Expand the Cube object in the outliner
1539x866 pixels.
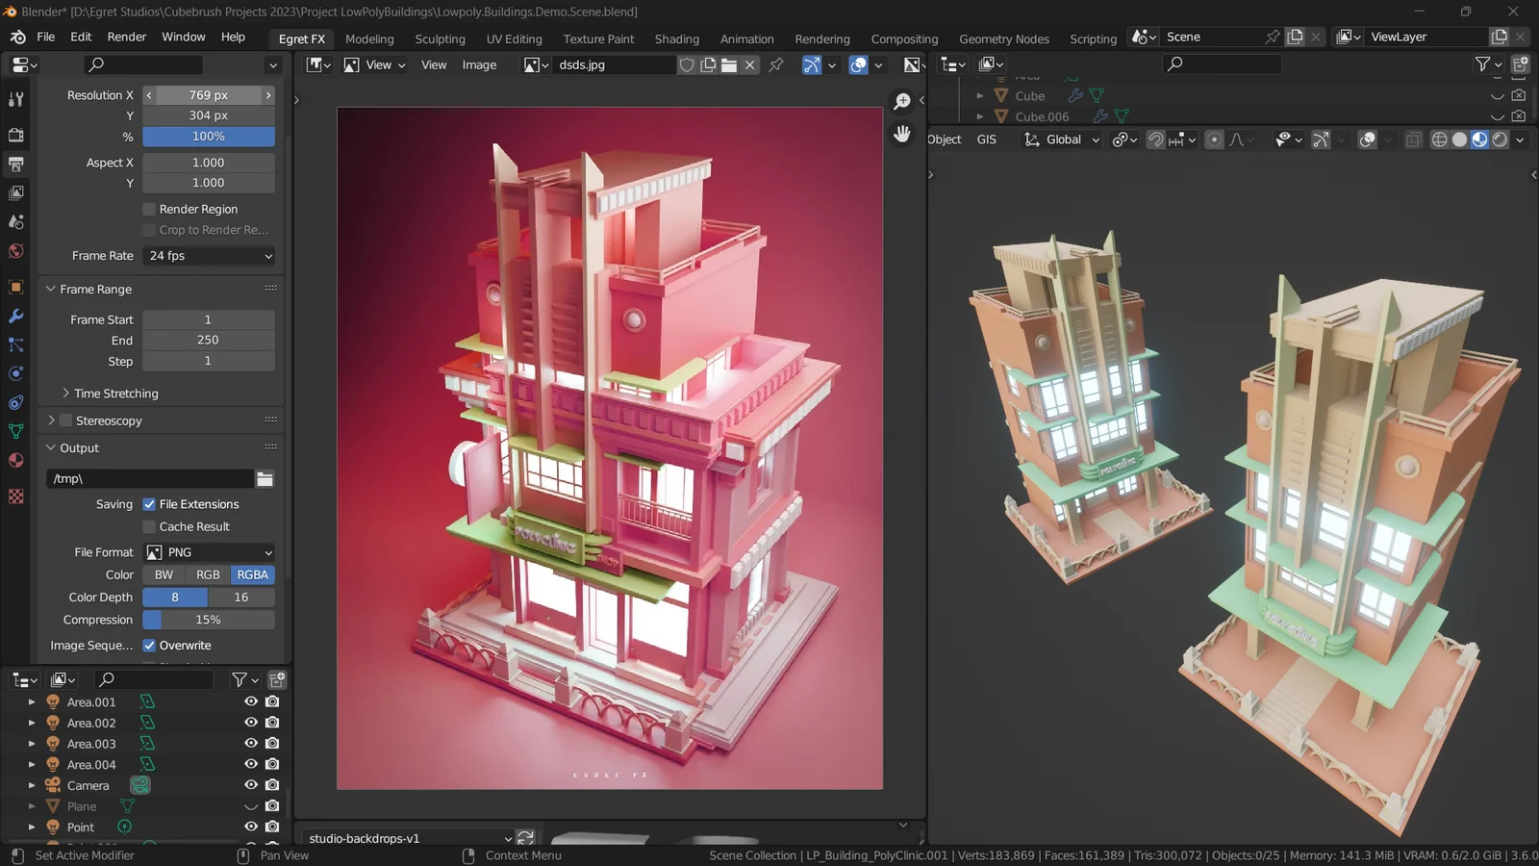[x=979, y=95]
